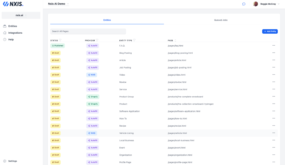This screenshot has width=285, height=165.
Task: Open the chat bubble icon in top bar
Action: pyautogui.click(x=244, y=4)
